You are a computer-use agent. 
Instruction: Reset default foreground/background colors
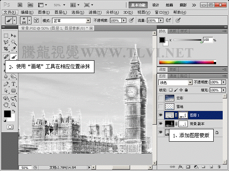pyautogui.click(x=5, y=120)
